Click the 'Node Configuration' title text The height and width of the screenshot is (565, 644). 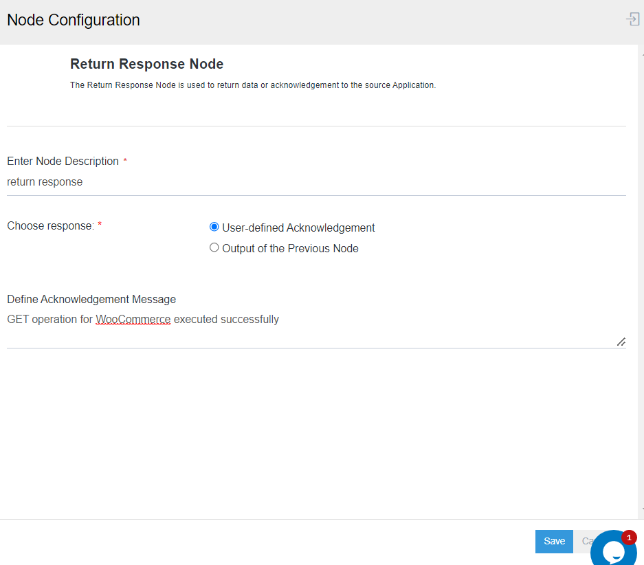(x=73, y=20)
